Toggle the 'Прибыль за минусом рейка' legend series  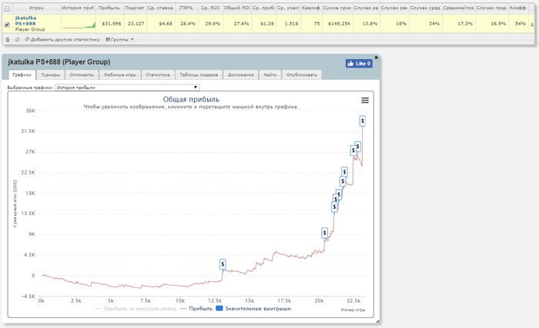(135, 309)
